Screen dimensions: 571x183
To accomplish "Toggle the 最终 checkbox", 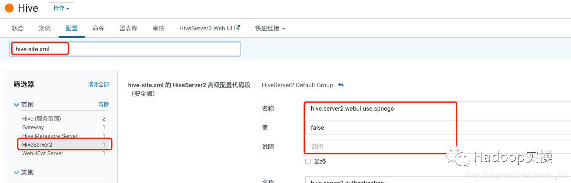I will click(308, 161).
